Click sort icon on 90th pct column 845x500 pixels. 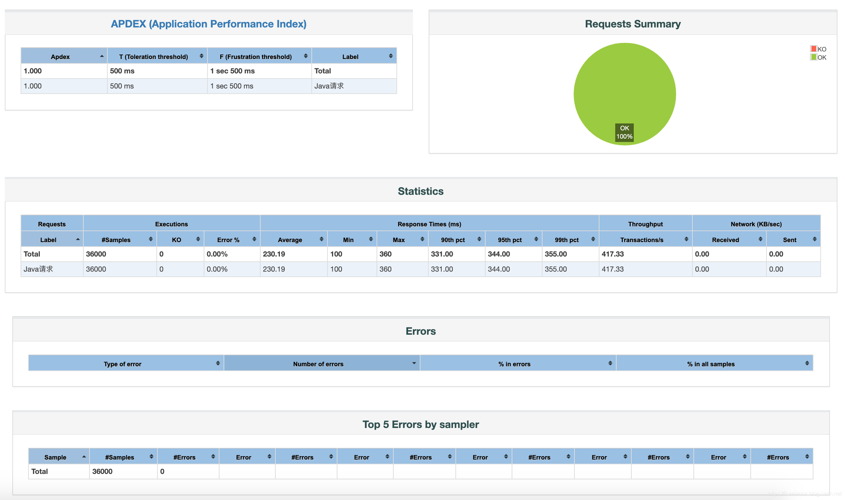click(x=479, y=239)
